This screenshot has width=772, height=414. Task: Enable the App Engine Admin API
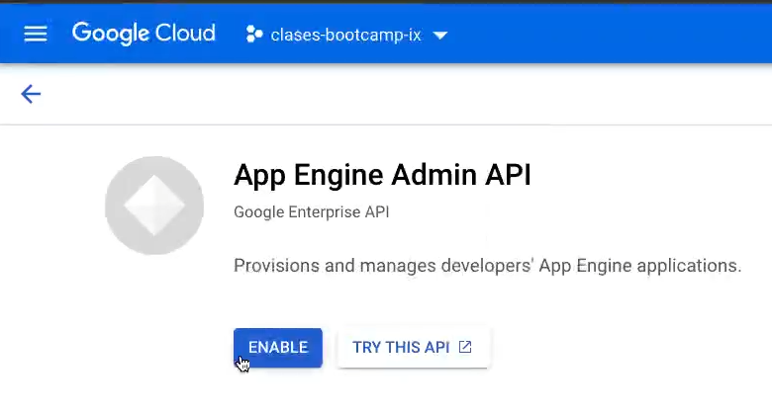tap(278, 348)
